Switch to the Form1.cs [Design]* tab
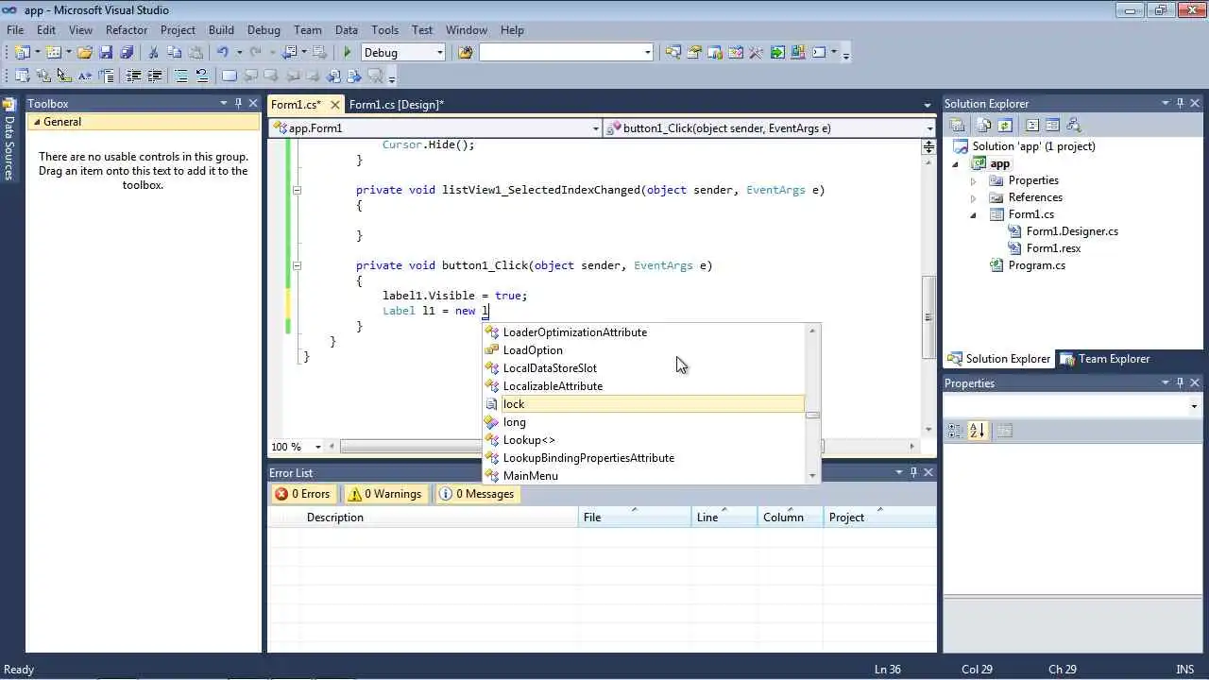Viewport: 1209px width, 680px height. (x=396, y=104)
